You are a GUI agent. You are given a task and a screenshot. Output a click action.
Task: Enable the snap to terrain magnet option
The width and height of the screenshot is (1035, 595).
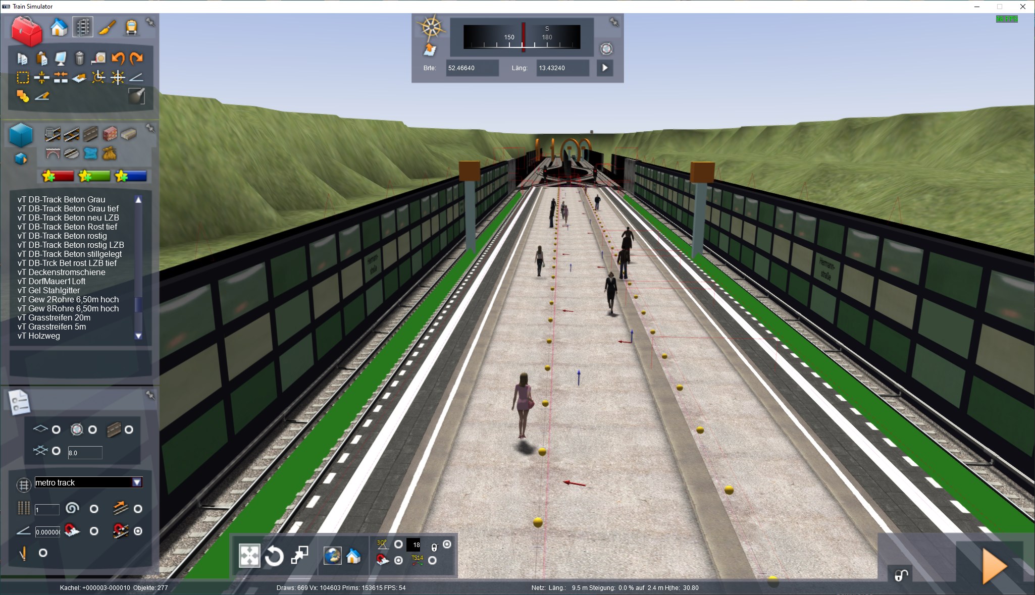coord(94,531)
